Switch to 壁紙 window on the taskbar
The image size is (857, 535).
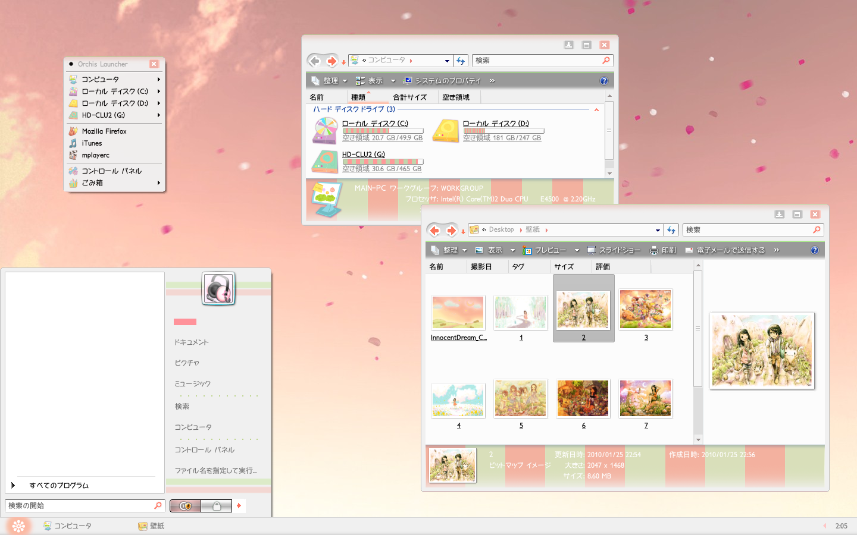point(151,526)
